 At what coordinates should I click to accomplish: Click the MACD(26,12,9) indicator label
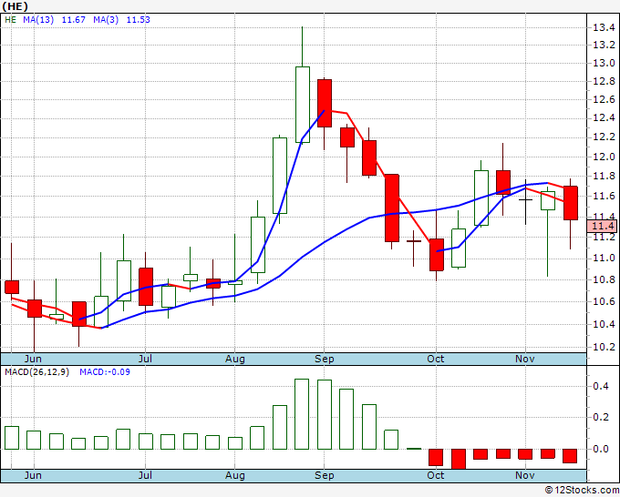click(36, 371)
